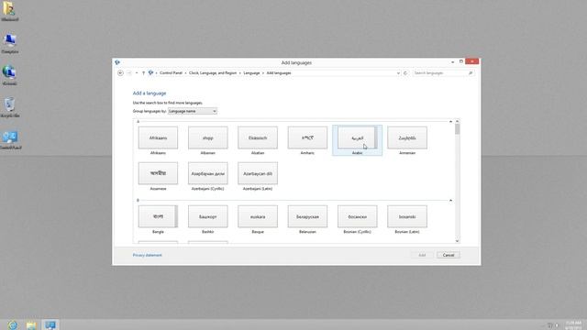Open the Recycle Bin desktop icon
The width and height of the screenshot is (587, 330).
pyautogui.click(x=10, y=108)
